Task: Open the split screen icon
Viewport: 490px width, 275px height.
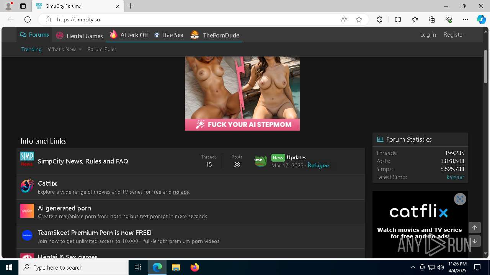Action: (x=398, y=19)
